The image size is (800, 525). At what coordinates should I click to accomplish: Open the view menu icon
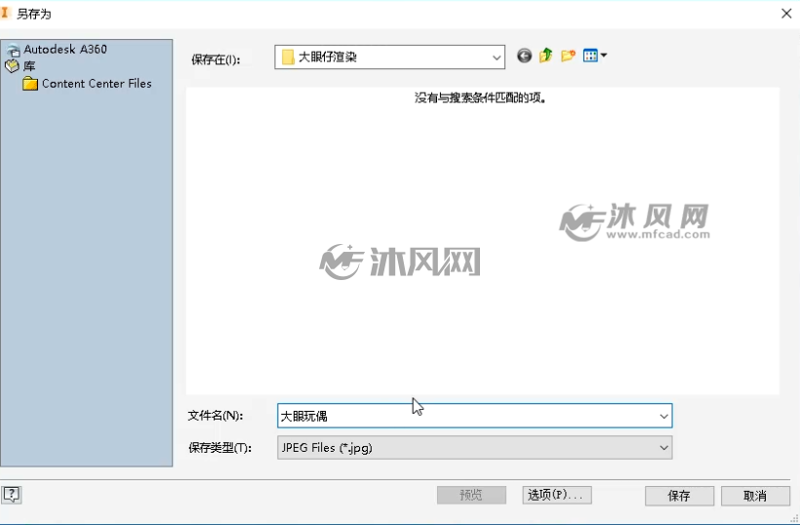click(594, 55)
